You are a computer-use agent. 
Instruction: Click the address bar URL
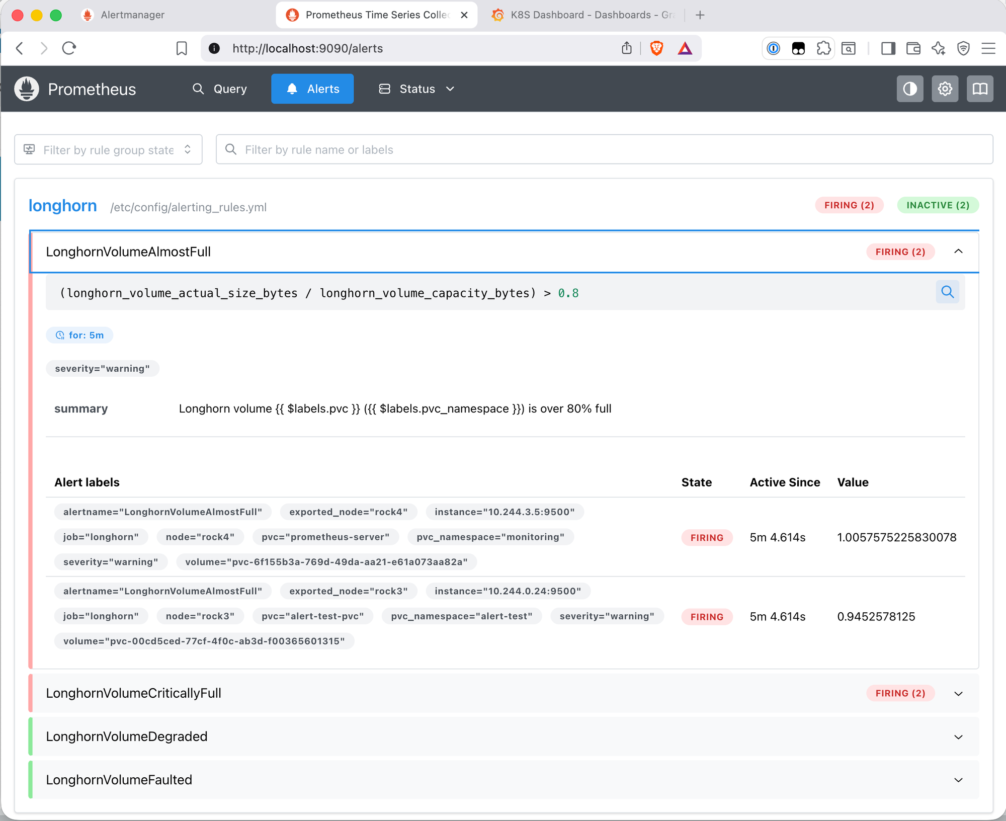(307, 48)
